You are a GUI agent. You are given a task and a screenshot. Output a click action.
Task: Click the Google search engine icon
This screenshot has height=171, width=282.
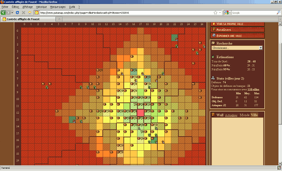[x=226, y=13]
